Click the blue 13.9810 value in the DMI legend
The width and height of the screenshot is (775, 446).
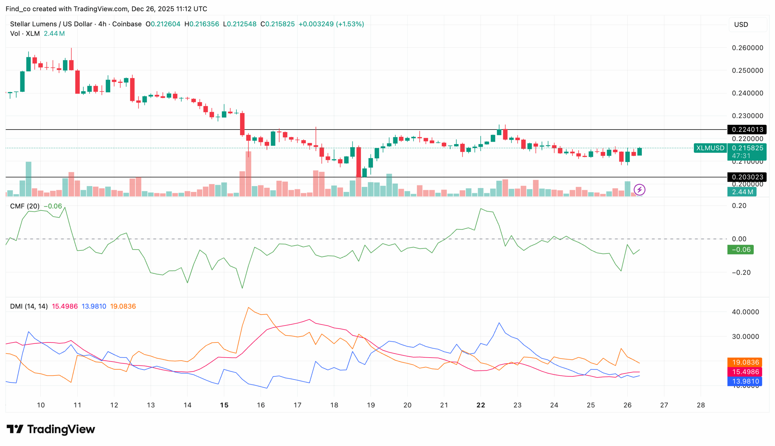(x=94, y=306)
